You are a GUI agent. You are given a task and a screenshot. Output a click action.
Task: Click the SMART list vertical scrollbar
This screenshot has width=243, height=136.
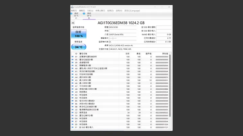tap(170, 86)
